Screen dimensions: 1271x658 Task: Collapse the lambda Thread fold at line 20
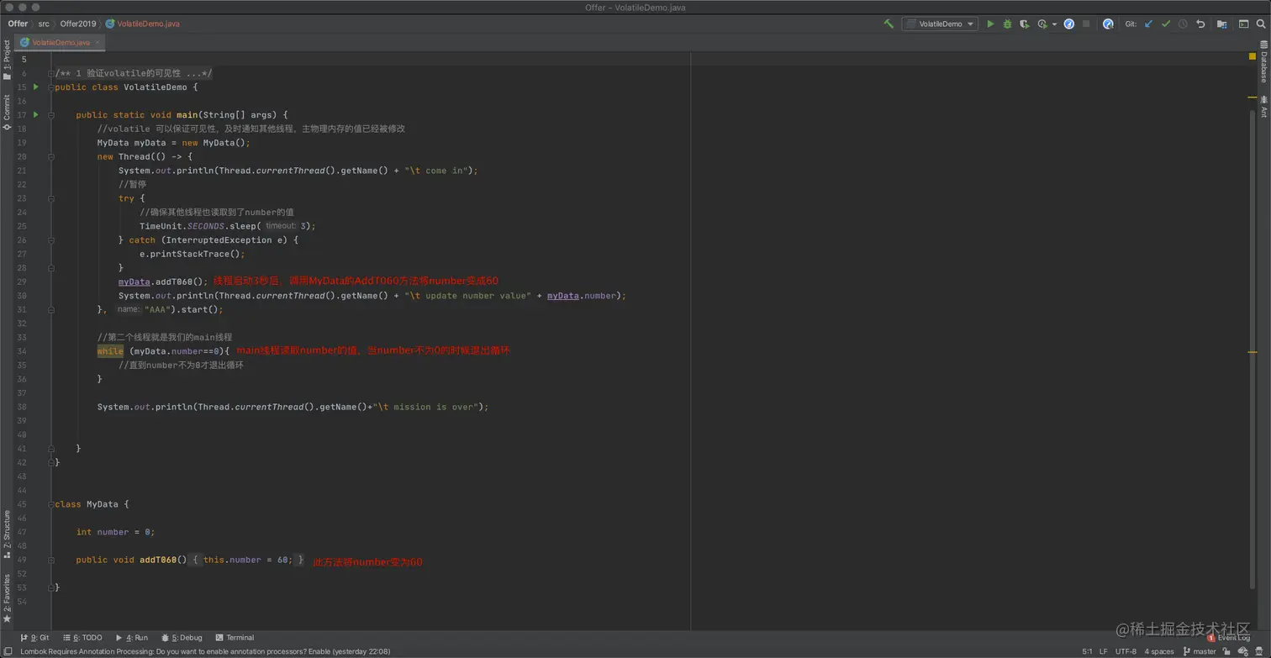click(x=51, y=157)
